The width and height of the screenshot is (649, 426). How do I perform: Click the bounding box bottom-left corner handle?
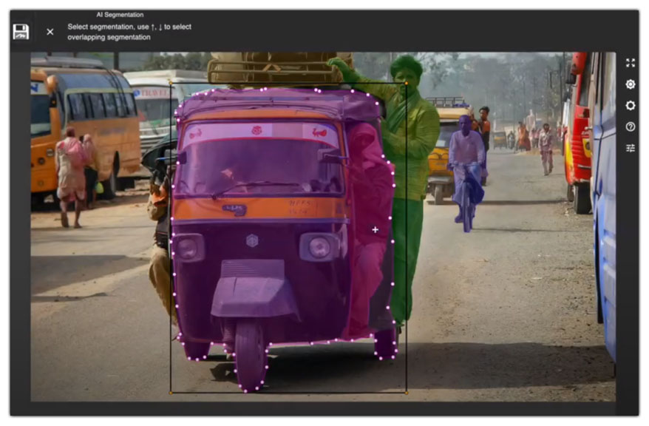point(171,392)
